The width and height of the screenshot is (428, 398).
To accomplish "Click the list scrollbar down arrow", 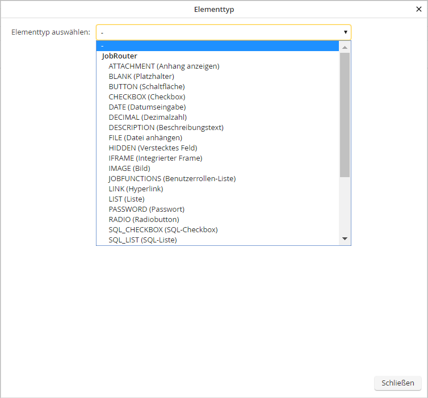I will pyautogui.click(x=345, y=239).
